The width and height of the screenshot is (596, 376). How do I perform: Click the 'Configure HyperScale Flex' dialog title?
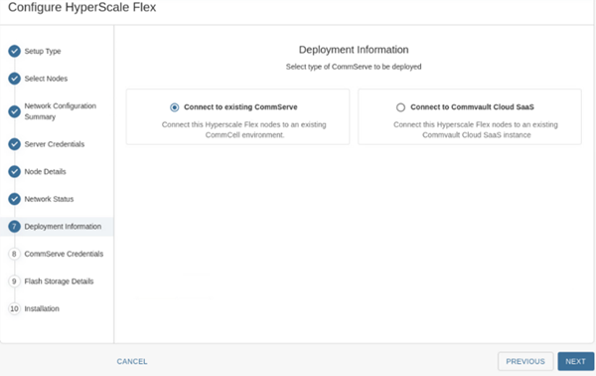click(82, 7)
